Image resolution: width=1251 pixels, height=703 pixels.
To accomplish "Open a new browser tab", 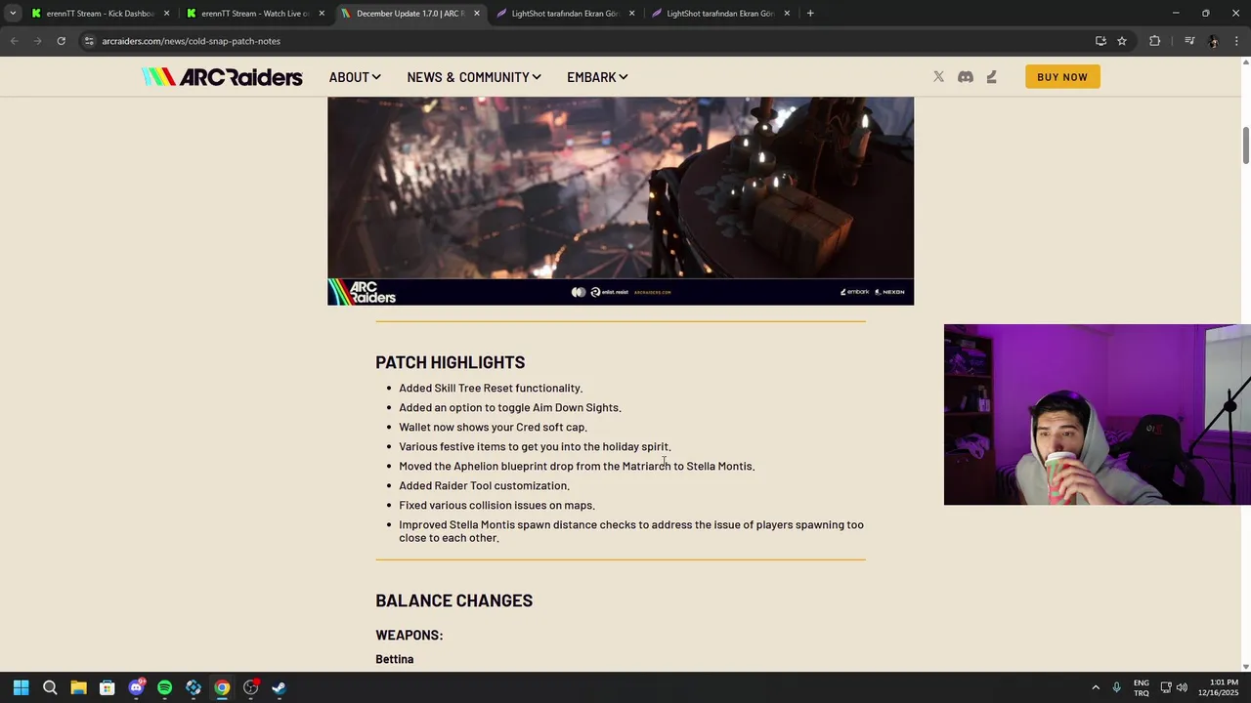I will click(x=810, y=14).
